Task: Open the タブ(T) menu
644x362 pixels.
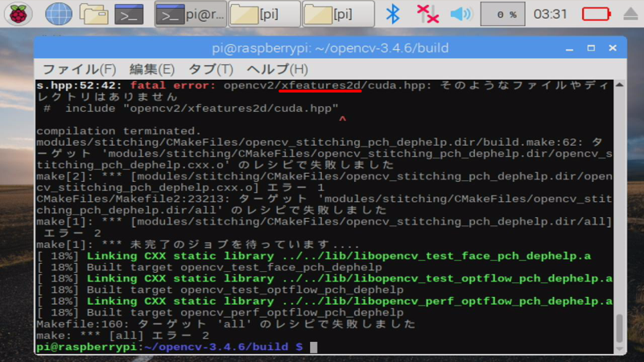Action: (211, 69)
